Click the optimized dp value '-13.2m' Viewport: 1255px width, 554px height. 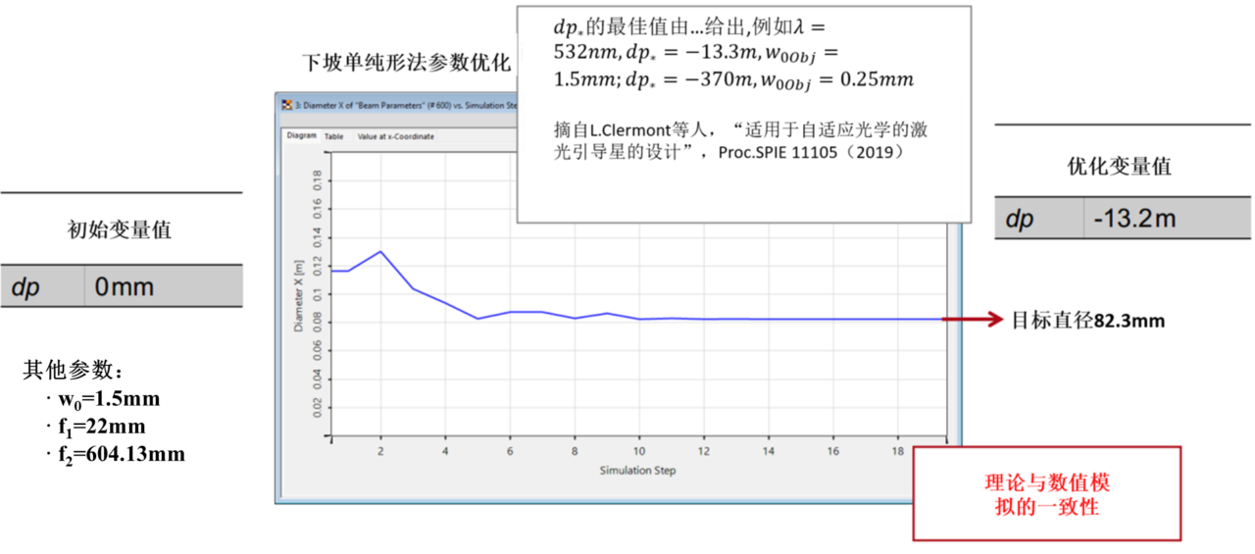[x=1135, y=220]
